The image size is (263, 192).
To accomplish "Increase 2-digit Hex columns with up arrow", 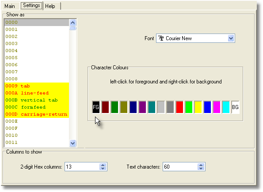I will pos(103,165).
